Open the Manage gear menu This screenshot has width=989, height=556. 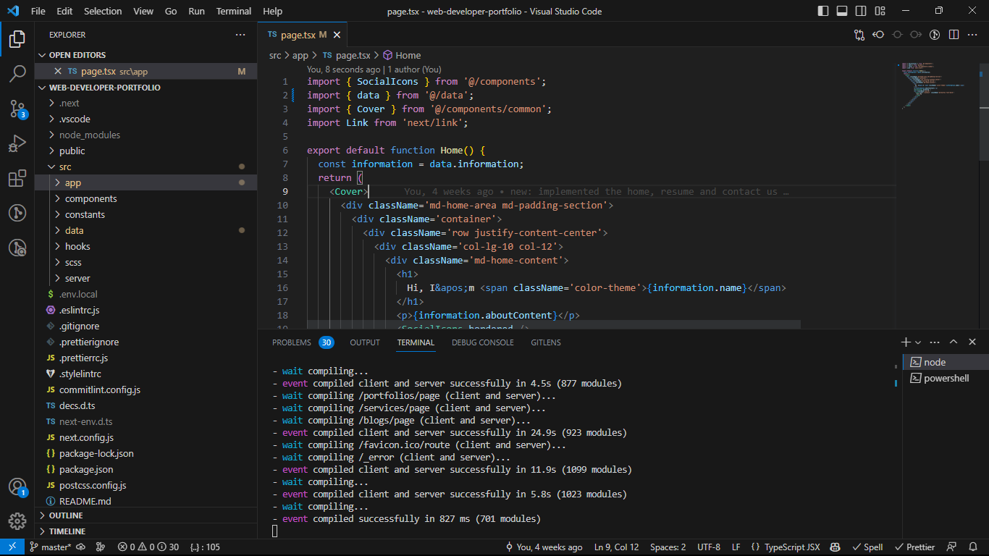pyautogui.click(x=17, y=521)
